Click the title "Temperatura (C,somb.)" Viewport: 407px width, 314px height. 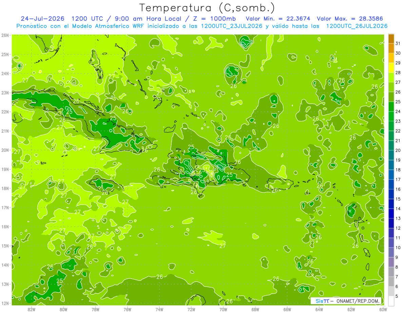click(207, 8)
